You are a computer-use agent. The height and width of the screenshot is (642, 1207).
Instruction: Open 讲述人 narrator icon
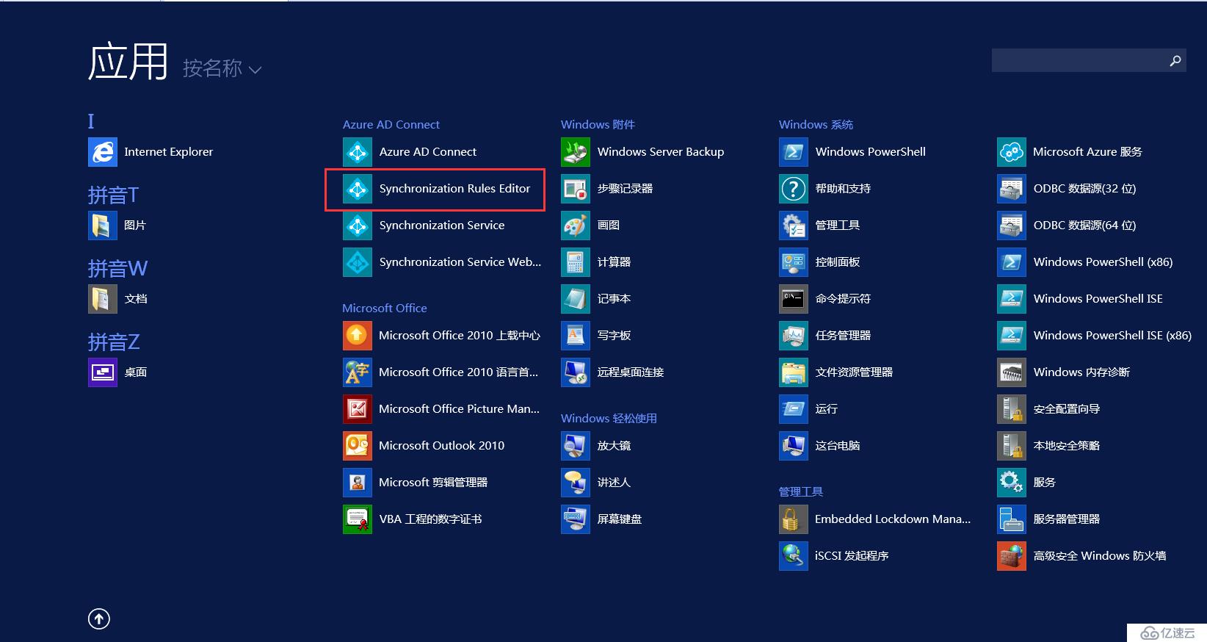point(576,483)
